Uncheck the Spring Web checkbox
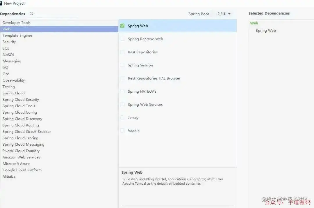Viewport: 314px width, 208px height. tap(122, 26)
